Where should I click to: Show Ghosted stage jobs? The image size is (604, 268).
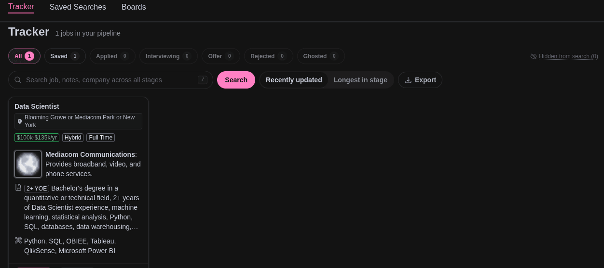[321, 56]
